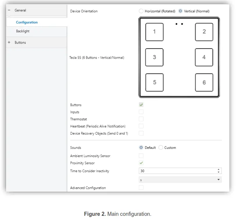Click the Tecla 55 device label
The height and width of the screenshot is (219, 236).
tap(97, 58)
